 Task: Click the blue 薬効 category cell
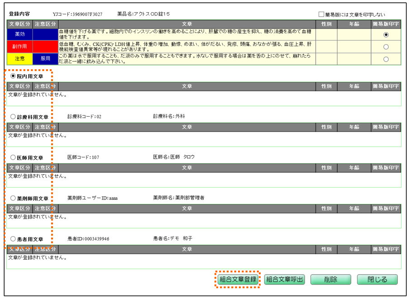coord(19,34)
